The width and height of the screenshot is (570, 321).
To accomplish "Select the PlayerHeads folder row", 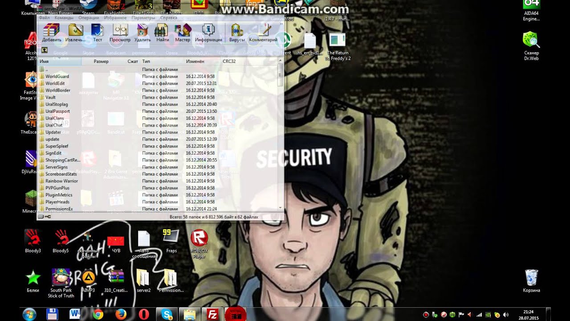I will (158, 202).
